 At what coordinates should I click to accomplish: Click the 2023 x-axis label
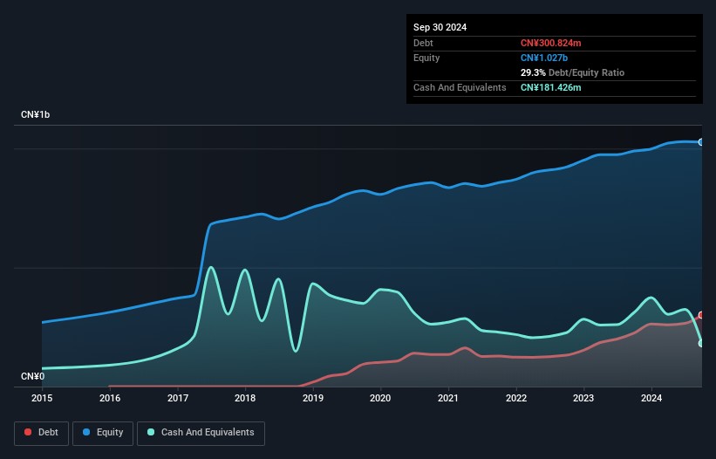coord(583,398)
